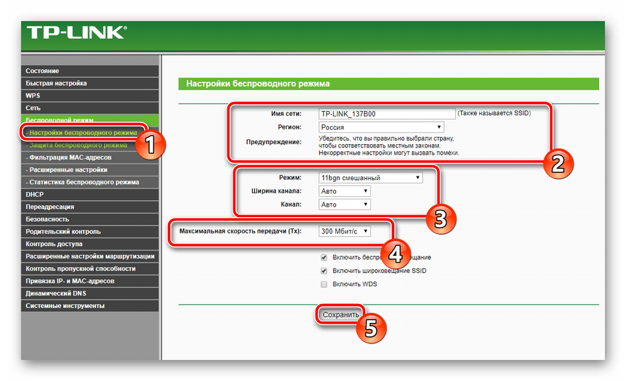
Task: Click the Сохранить button
Action: click(x=341, y=315)
